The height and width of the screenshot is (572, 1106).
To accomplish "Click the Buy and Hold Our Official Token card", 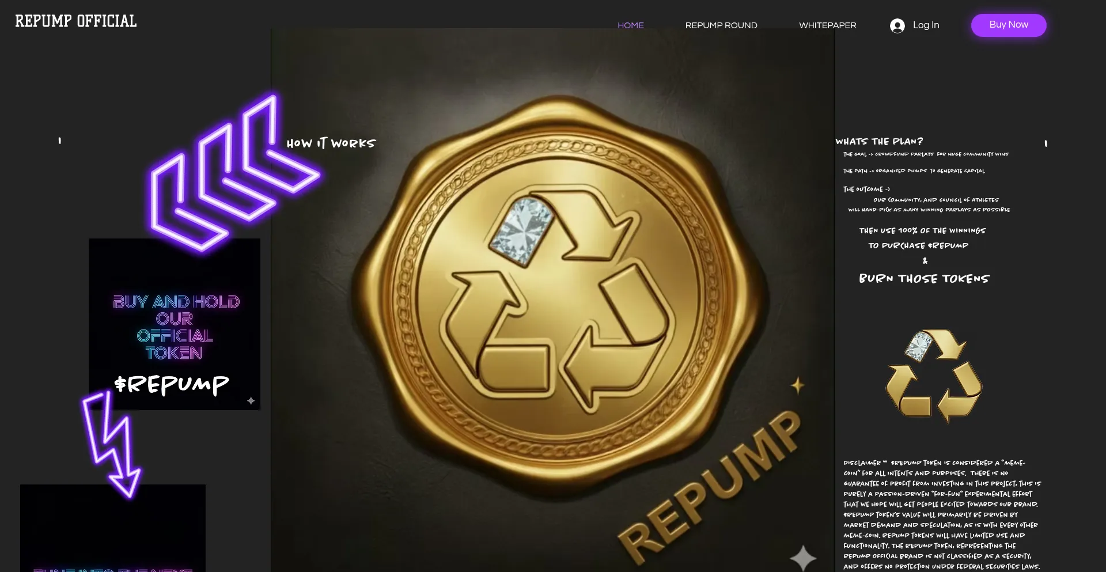I will [175, 324].
